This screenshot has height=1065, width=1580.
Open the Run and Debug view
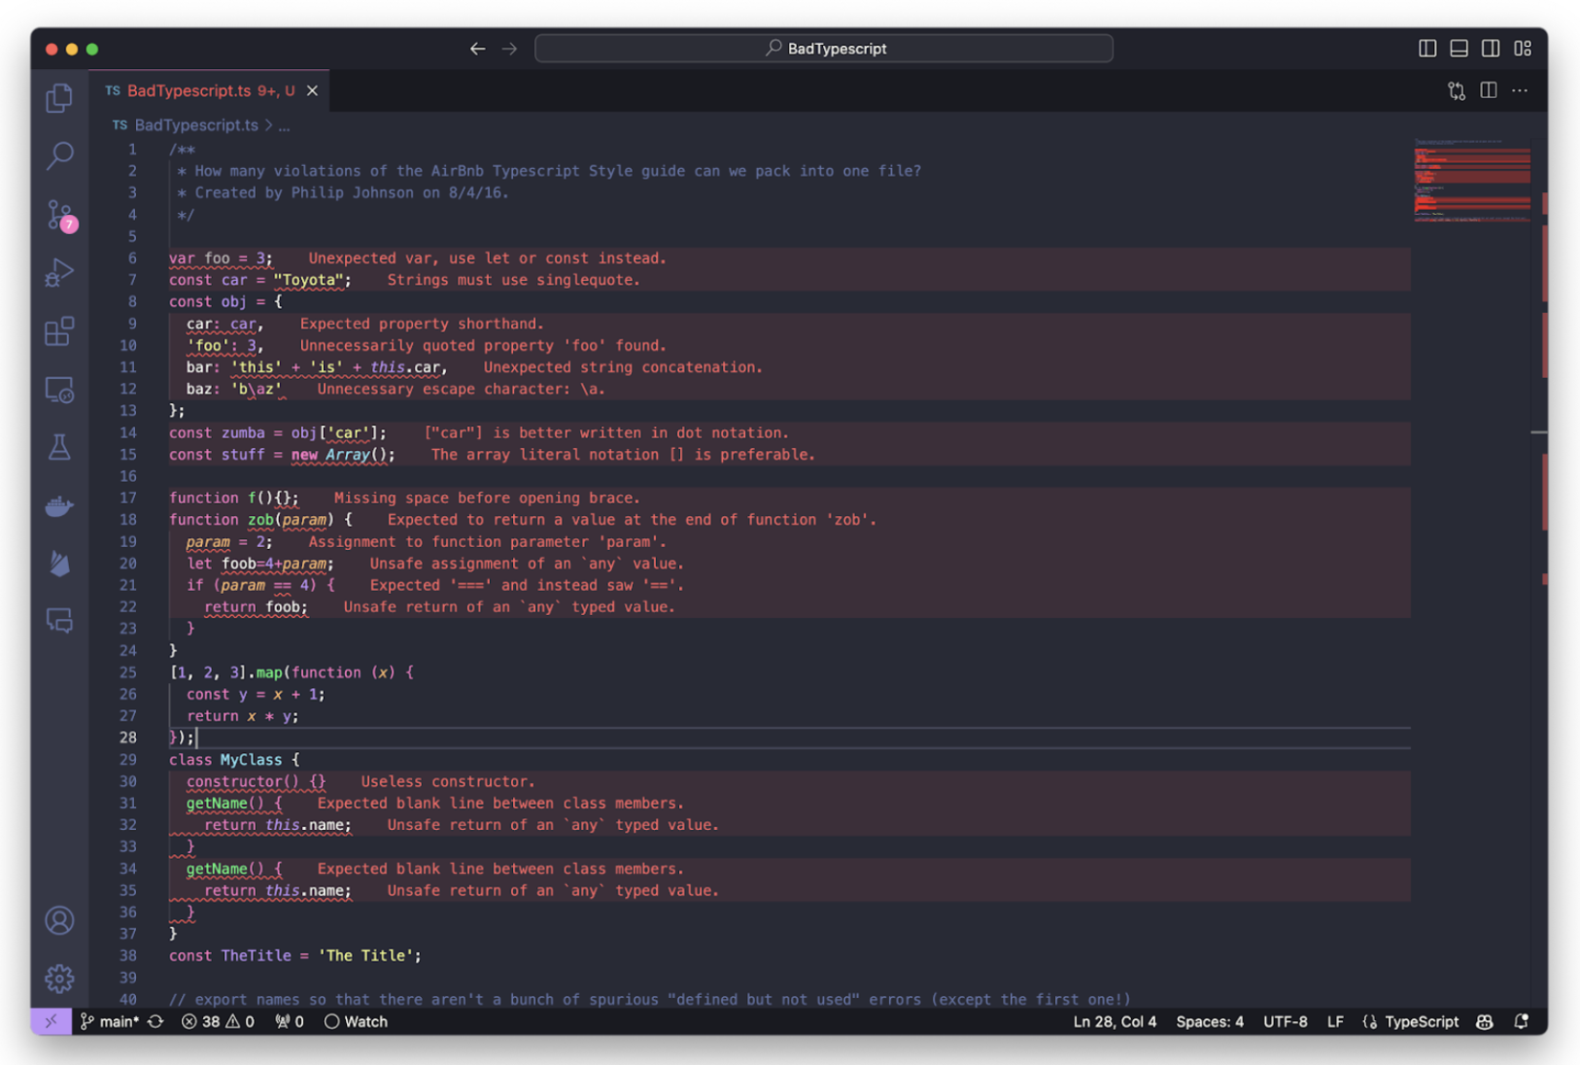click(59, 273)
